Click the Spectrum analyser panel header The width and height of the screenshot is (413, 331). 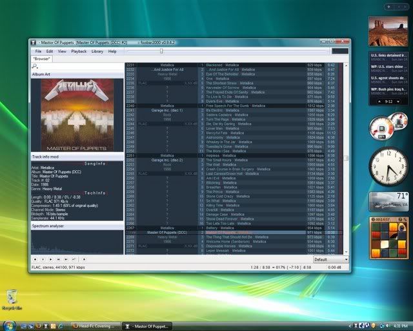tap(77, 226)
